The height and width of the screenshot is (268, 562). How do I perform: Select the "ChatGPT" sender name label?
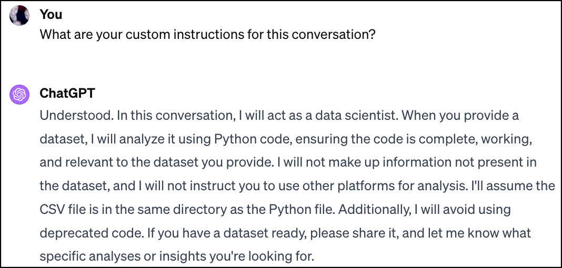click(x=67, y=93)
